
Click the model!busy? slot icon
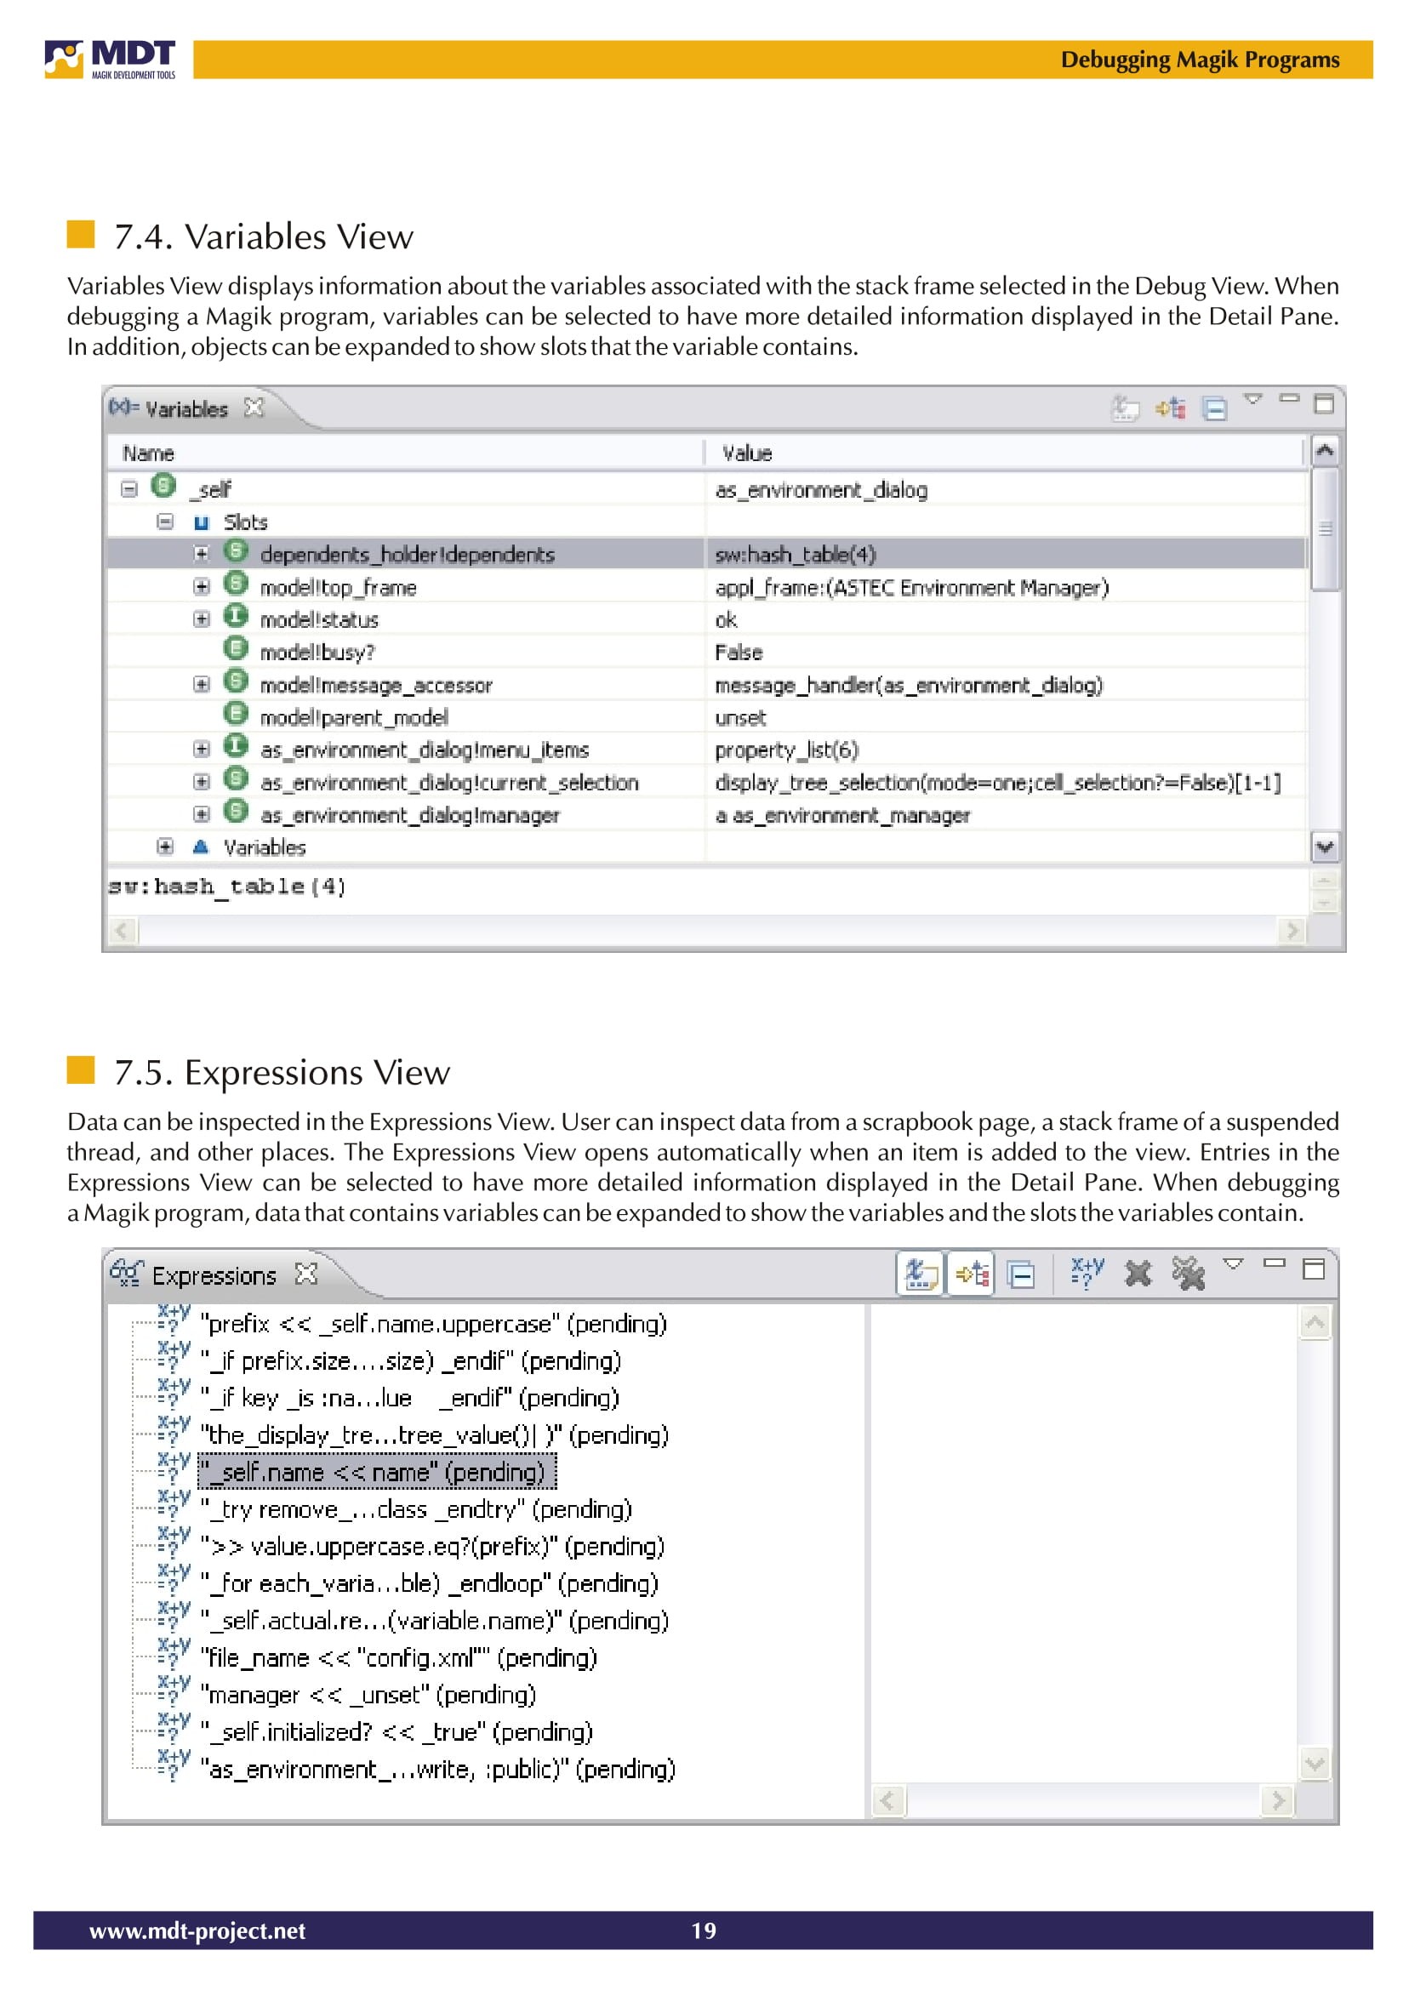[236, 648]
